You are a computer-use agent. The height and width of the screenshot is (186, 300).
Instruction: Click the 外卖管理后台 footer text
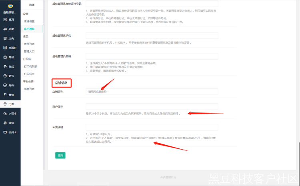[168, 177]
